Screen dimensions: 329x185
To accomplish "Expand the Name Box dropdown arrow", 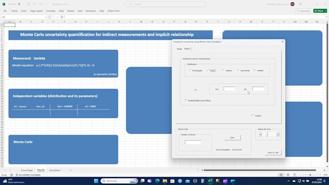I will point(46,17).
